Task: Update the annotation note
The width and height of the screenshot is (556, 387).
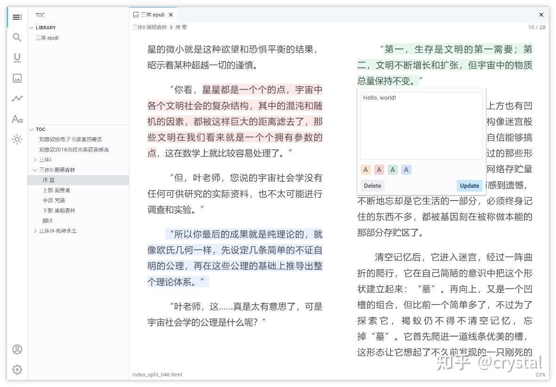Action: pyautogui.click(x=469, y=185)
